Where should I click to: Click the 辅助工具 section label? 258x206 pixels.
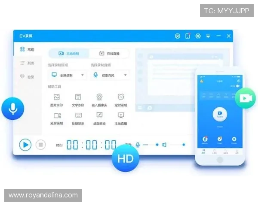click(55, 87)
